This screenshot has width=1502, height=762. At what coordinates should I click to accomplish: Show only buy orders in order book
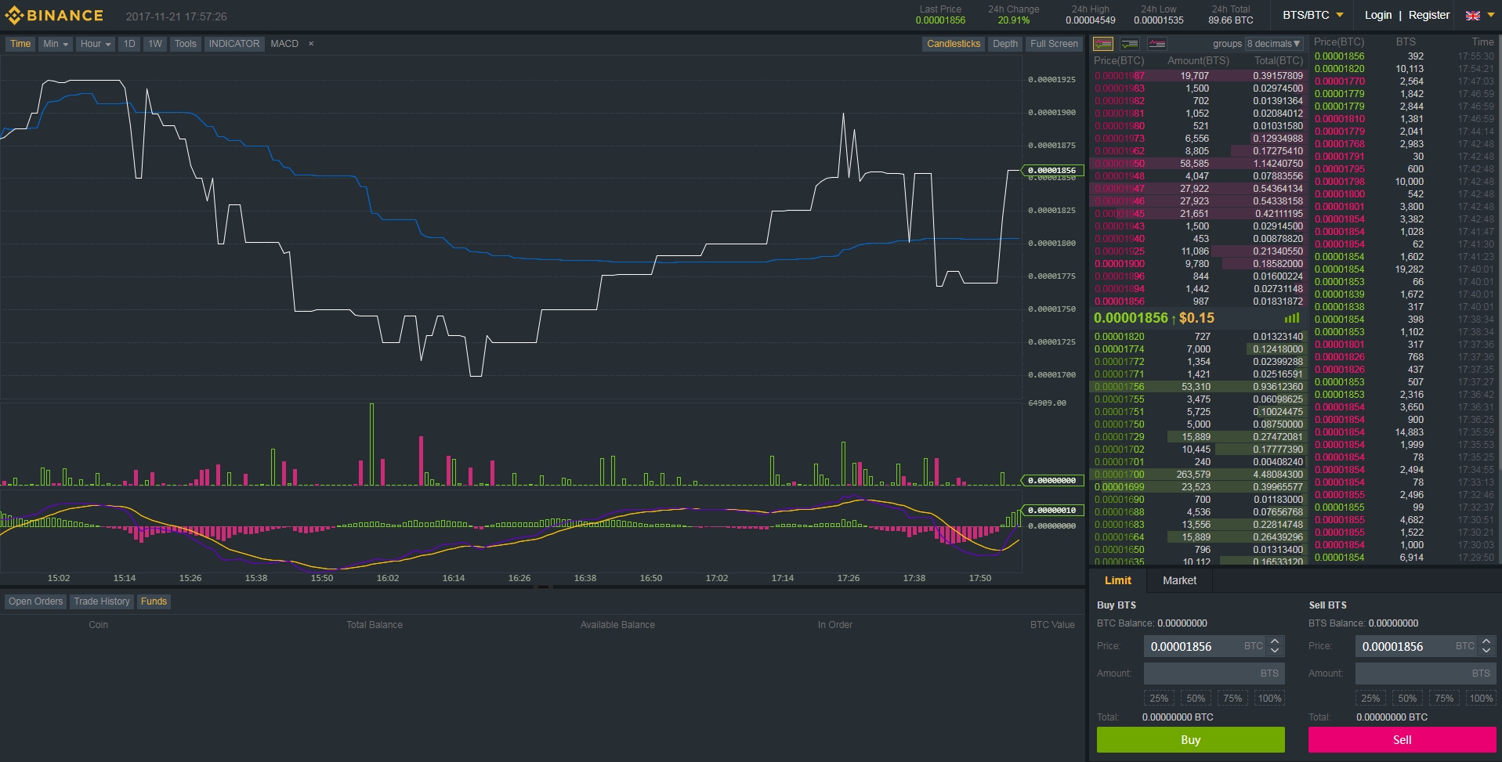(x=1130, y=44)
